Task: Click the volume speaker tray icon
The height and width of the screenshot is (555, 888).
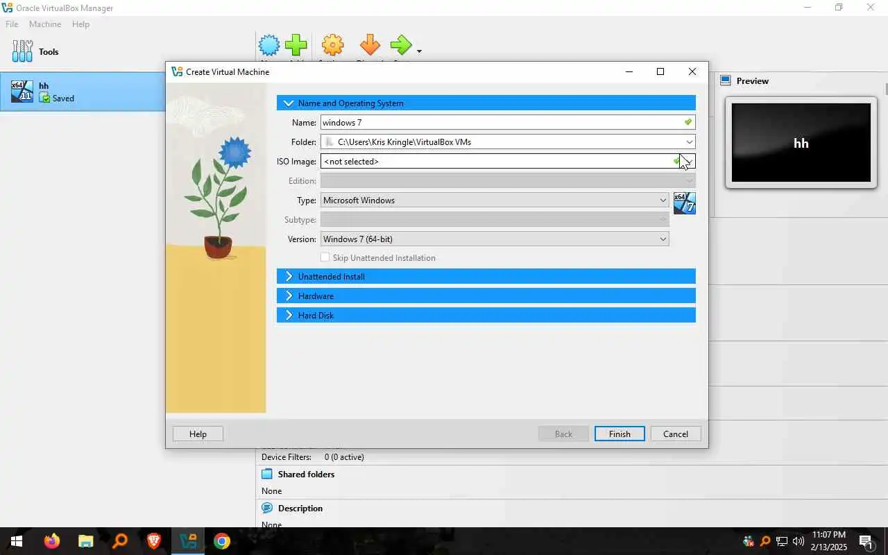Action: click(799, 541)
